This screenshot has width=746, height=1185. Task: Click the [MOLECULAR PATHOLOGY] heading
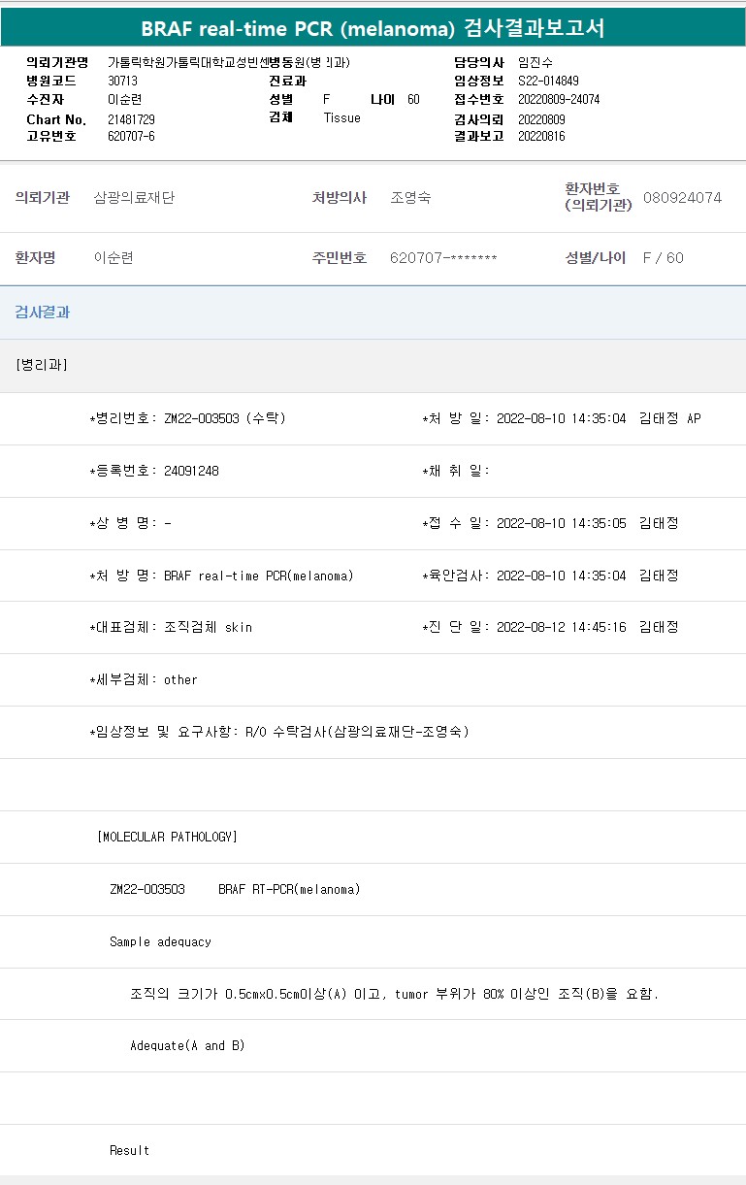point(167,837)
